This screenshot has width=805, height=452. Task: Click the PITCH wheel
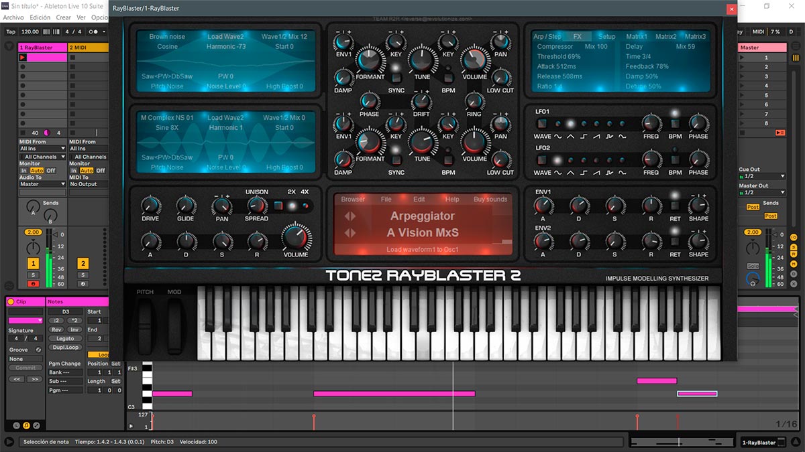point(146,327)
